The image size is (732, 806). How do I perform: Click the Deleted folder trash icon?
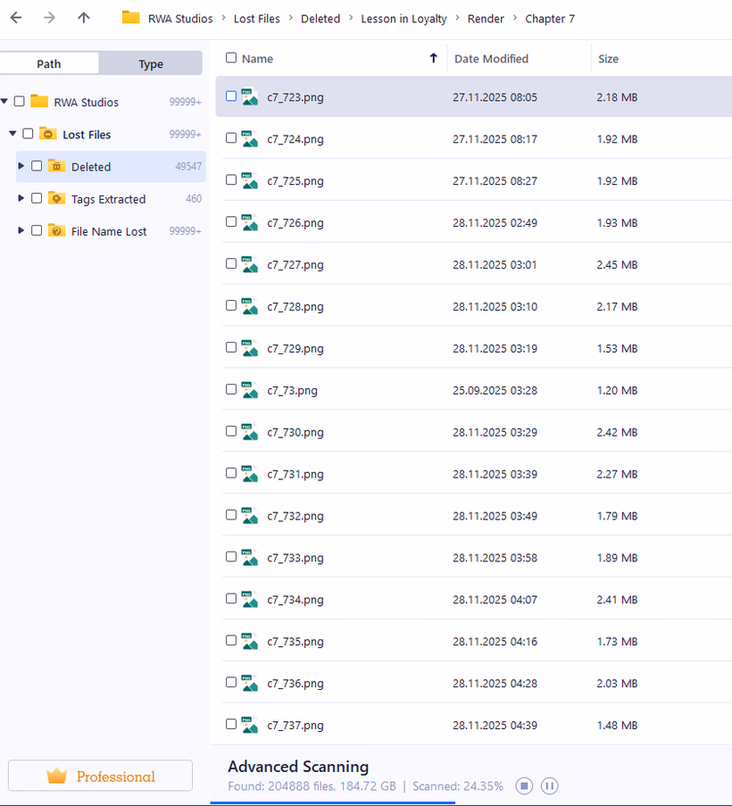(56, 166)
